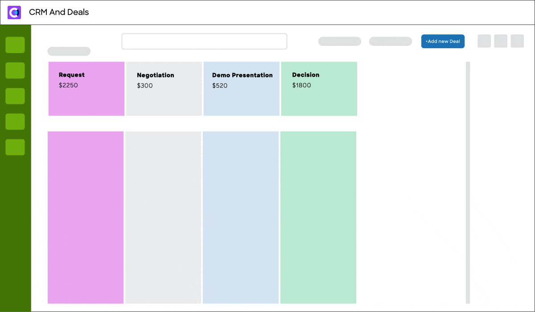The height and width of the screenshot is (312, 535).
Task: Click the first toolbar icon near top right
Action: [484, 41]
